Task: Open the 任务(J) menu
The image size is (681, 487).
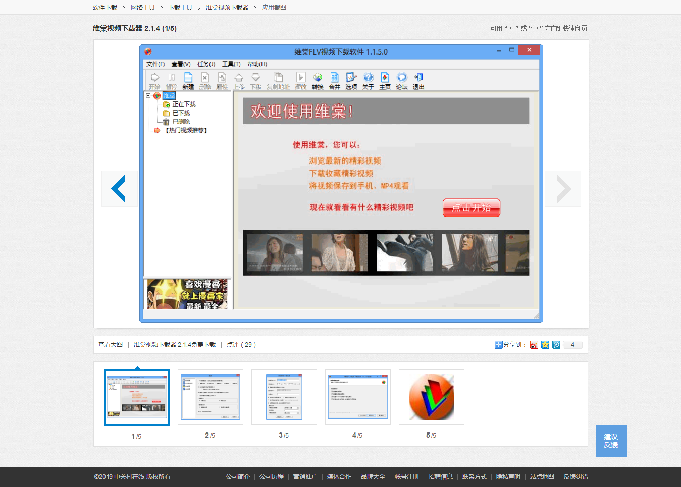Action: tap(206, 64)
